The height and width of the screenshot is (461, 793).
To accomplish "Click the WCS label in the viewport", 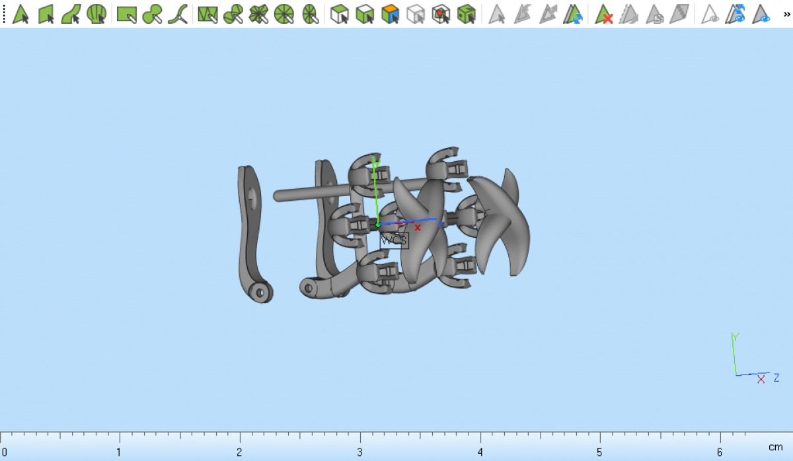I will pyautogui.click(x=394, y=240).
